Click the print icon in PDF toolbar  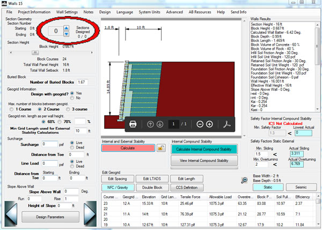click(x=133, y=124)
